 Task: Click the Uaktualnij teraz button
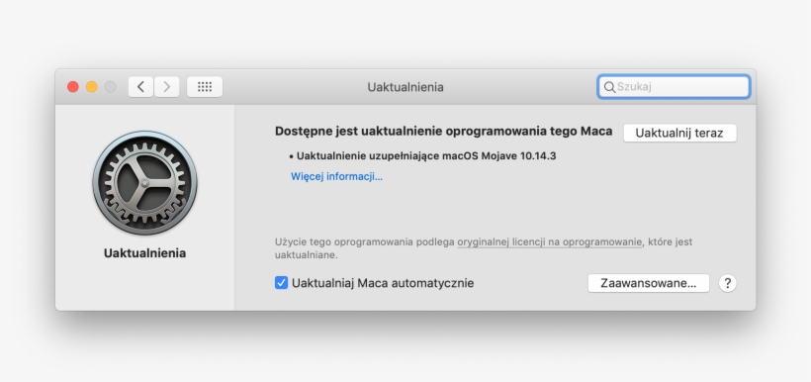coord(679,133)
